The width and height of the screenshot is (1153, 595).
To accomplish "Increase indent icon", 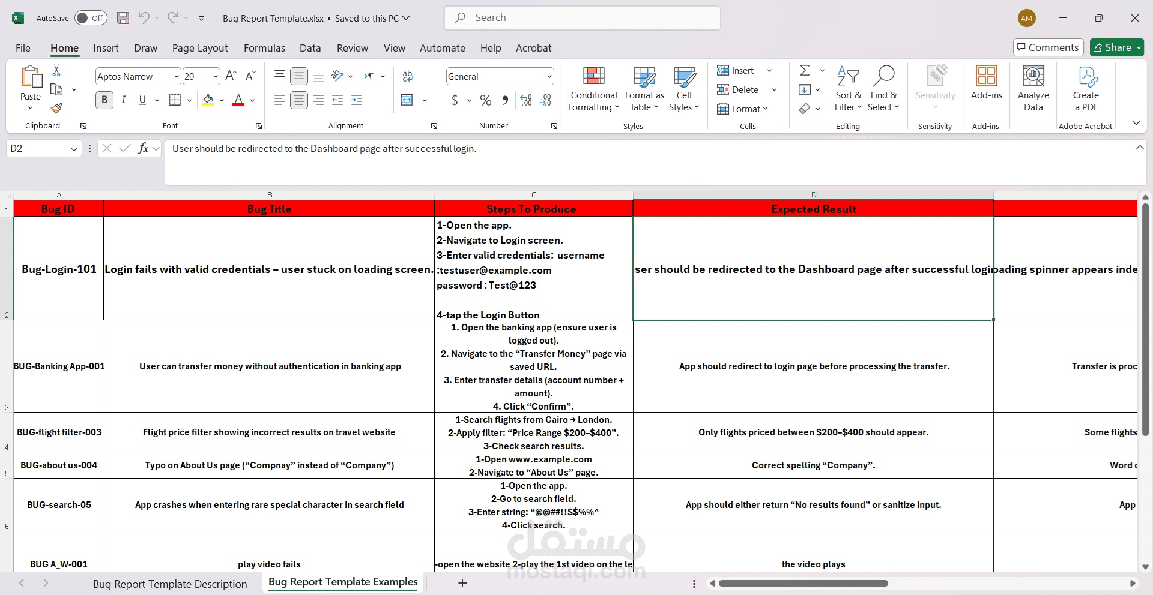I will coord(357,100).
